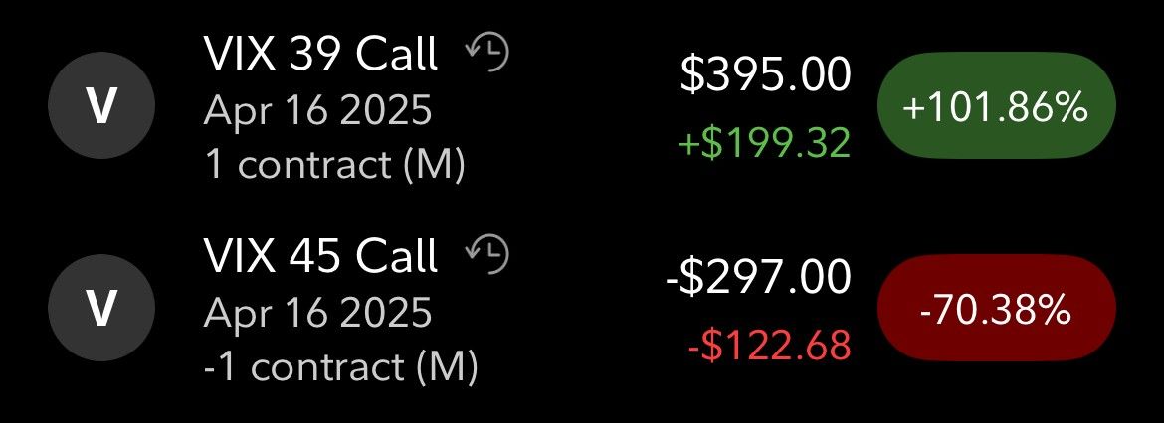Toggle the green +101.86% return badge
This screenshot has height=423, width=1164.
[x=996, y=108]
